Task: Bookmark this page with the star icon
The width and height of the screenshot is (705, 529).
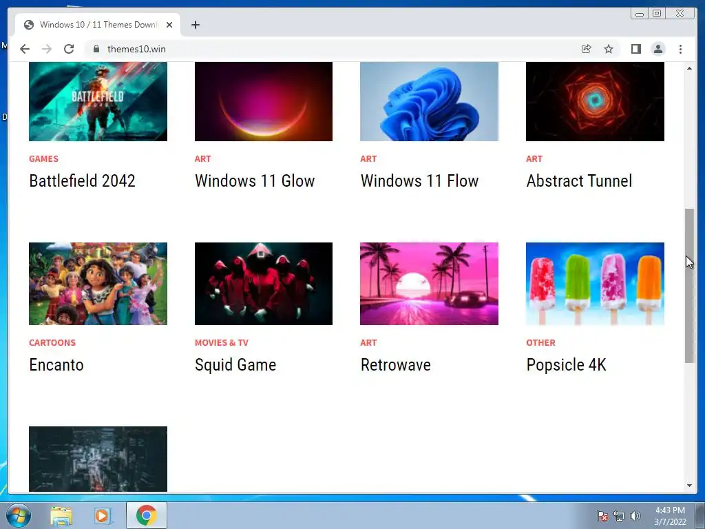Action: coord(609,49)
